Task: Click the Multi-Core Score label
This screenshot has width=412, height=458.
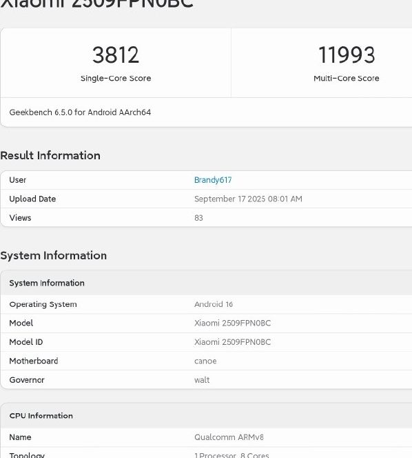Action: (x=347, y=78)
